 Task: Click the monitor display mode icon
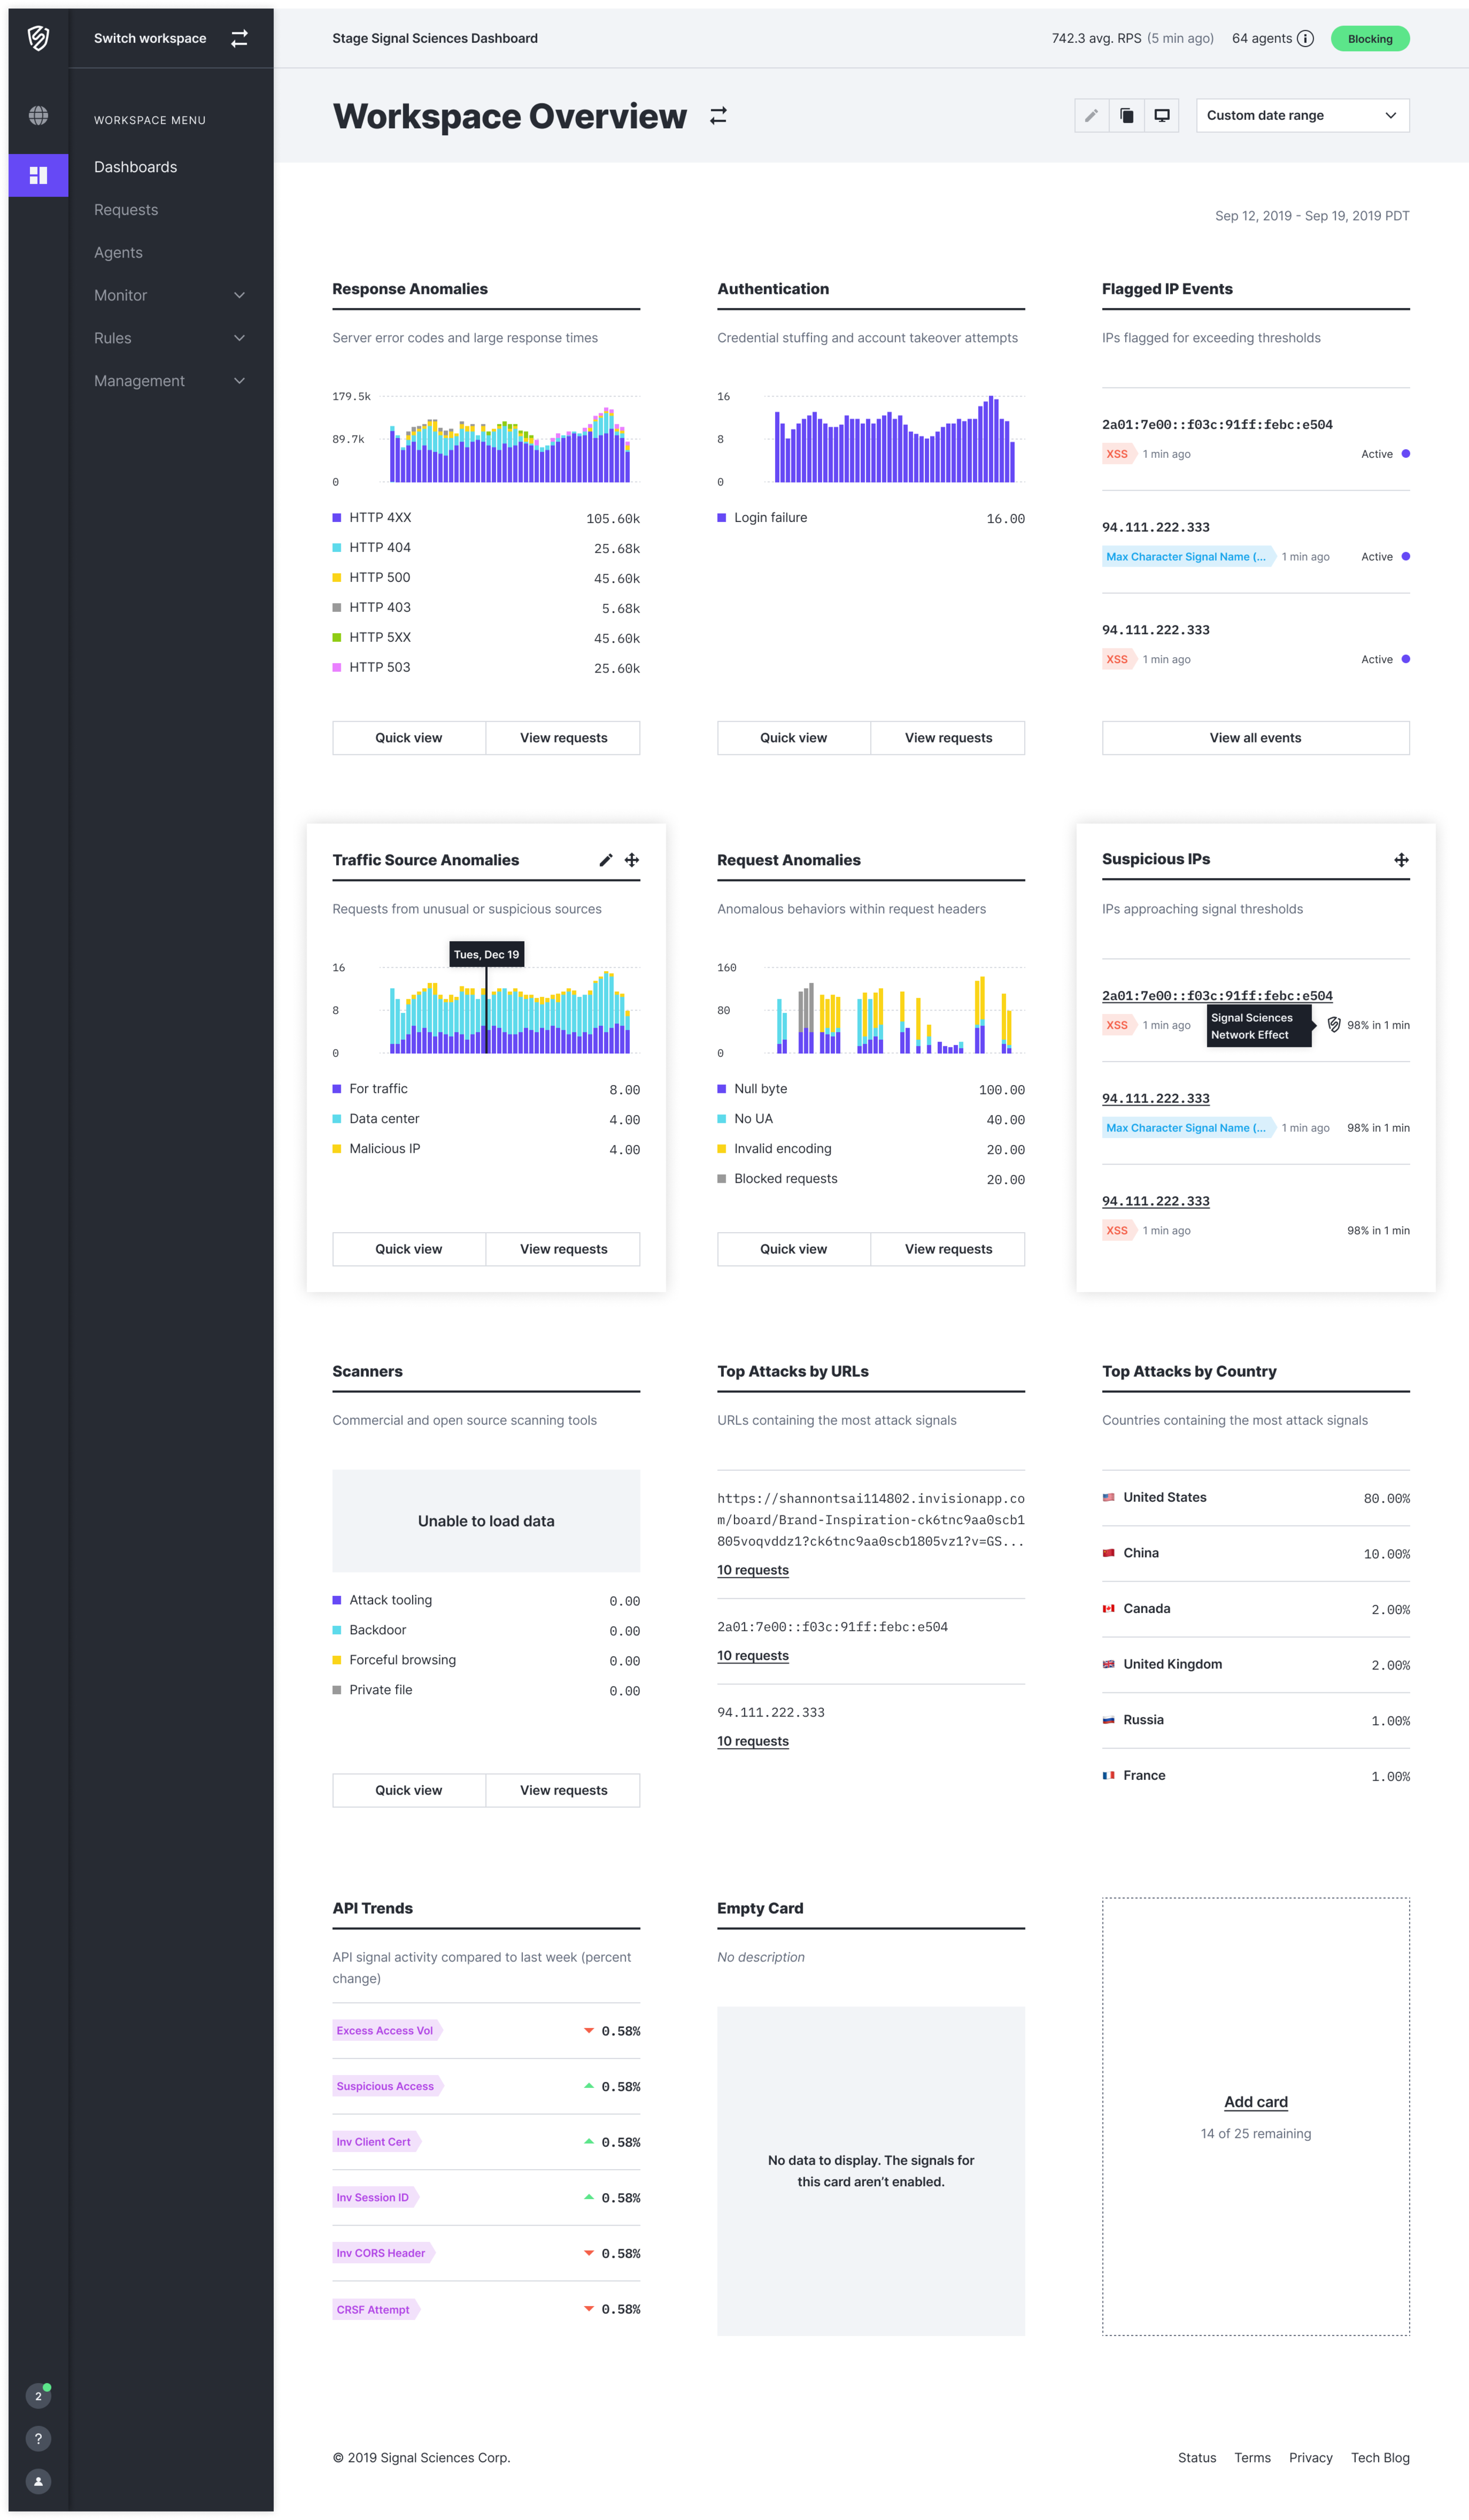1161,115
